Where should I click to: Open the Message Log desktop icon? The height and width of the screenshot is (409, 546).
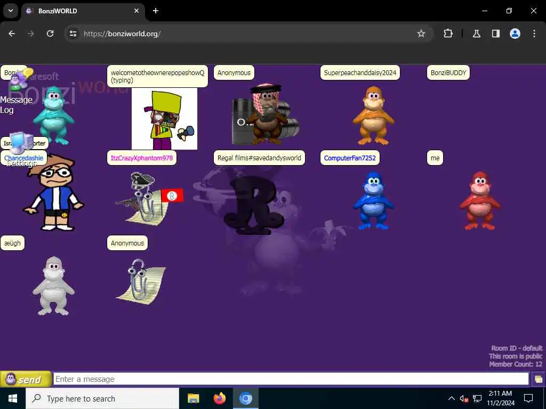tap(18, 92)
